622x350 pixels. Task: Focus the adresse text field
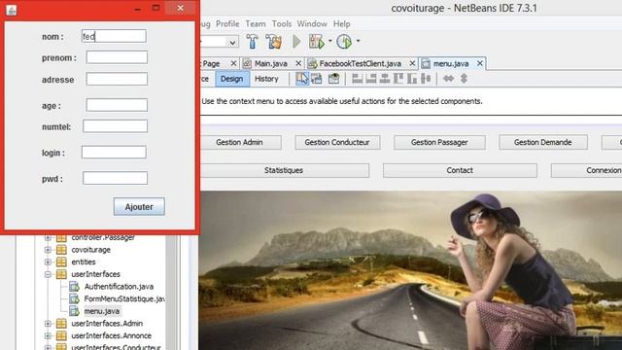(117, 79)
